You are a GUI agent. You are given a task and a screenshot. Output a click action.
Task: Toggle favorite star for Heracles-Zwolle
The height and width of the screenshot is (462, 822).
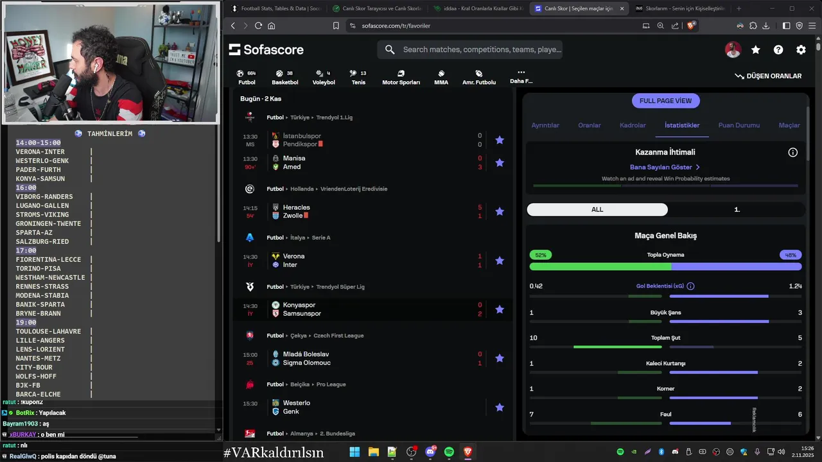tap(500, 211)
